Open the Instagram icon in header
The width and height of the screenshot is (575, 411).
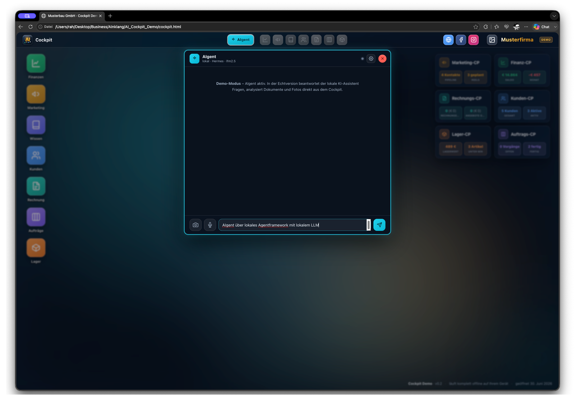[474, 40]
